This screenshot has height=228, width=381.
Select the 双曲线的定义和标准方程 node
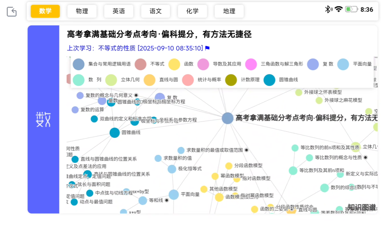coord(94,119)
